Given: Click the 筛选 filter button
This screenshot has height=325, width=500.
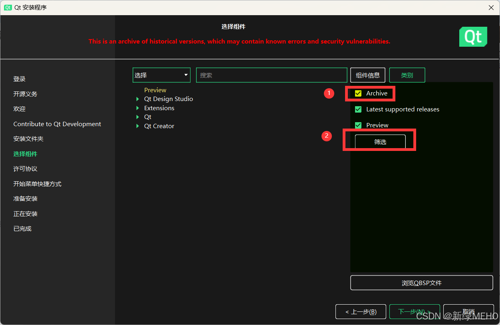Looking at the screenshot, I should pos(380,142).
